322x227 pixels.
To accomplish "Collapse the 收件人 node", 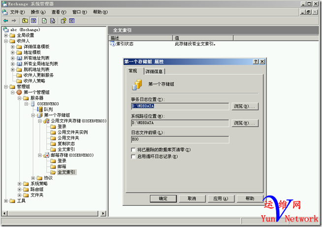I will click(x=6, y=41).
